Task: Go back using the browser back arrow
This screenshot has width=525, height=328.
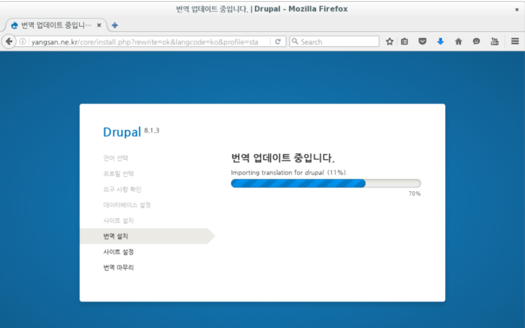Action: click(x=9, y=41)
